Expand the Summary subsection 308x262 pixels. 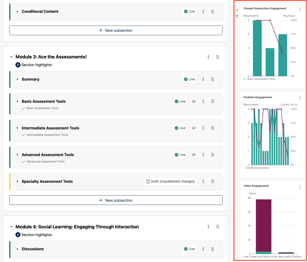pos(17,79)
